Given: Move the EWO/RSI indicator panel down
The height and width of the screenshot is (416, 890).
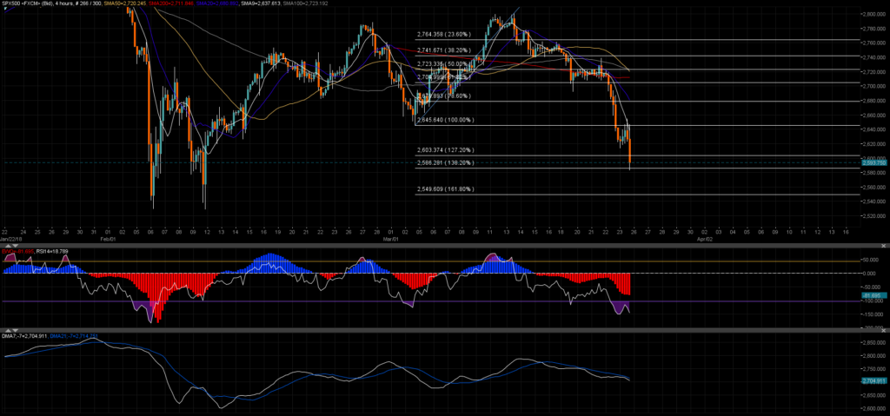Looking at the screenshot, I should coord(16,246).
